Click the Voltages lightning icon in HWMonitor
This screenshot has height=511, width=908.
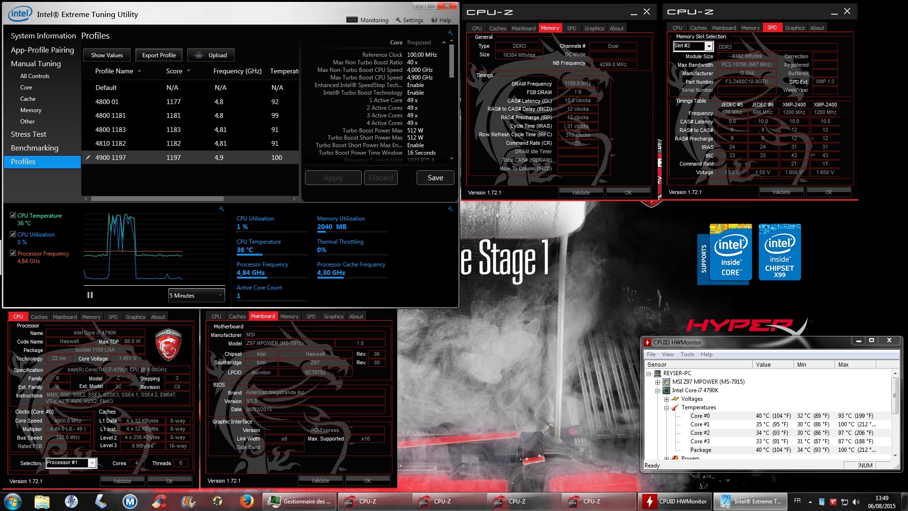pyautogui.click(x=675, y=399)
